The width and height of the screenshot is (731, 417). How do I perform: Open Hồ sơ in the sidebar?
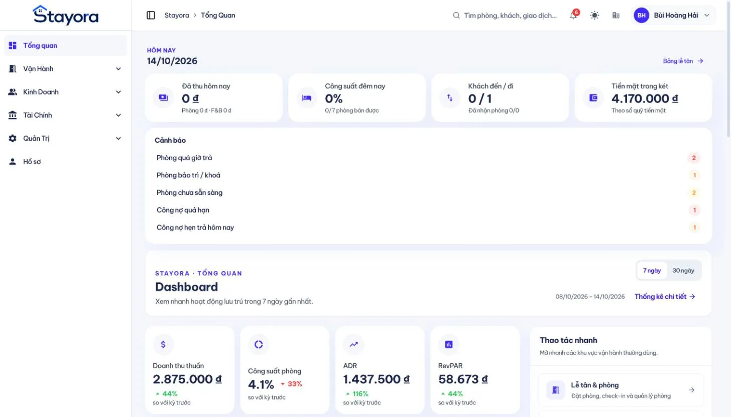pos(65,162)
